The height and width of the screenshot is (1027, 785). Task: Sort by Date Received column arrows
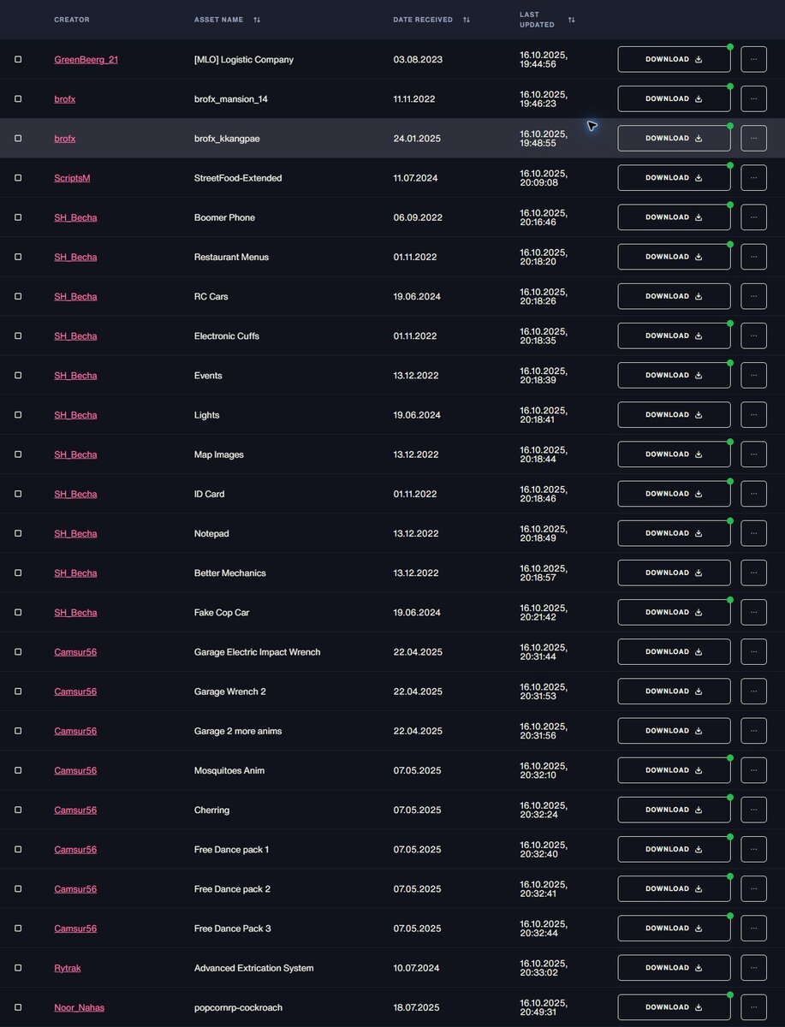tap(467, 20)
